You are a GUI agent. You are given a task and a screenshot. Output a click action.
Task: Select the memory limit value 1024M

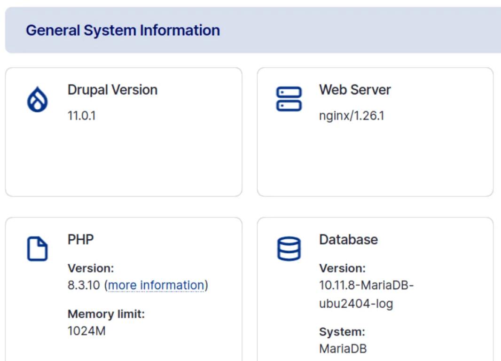click(x=86, y=331)
